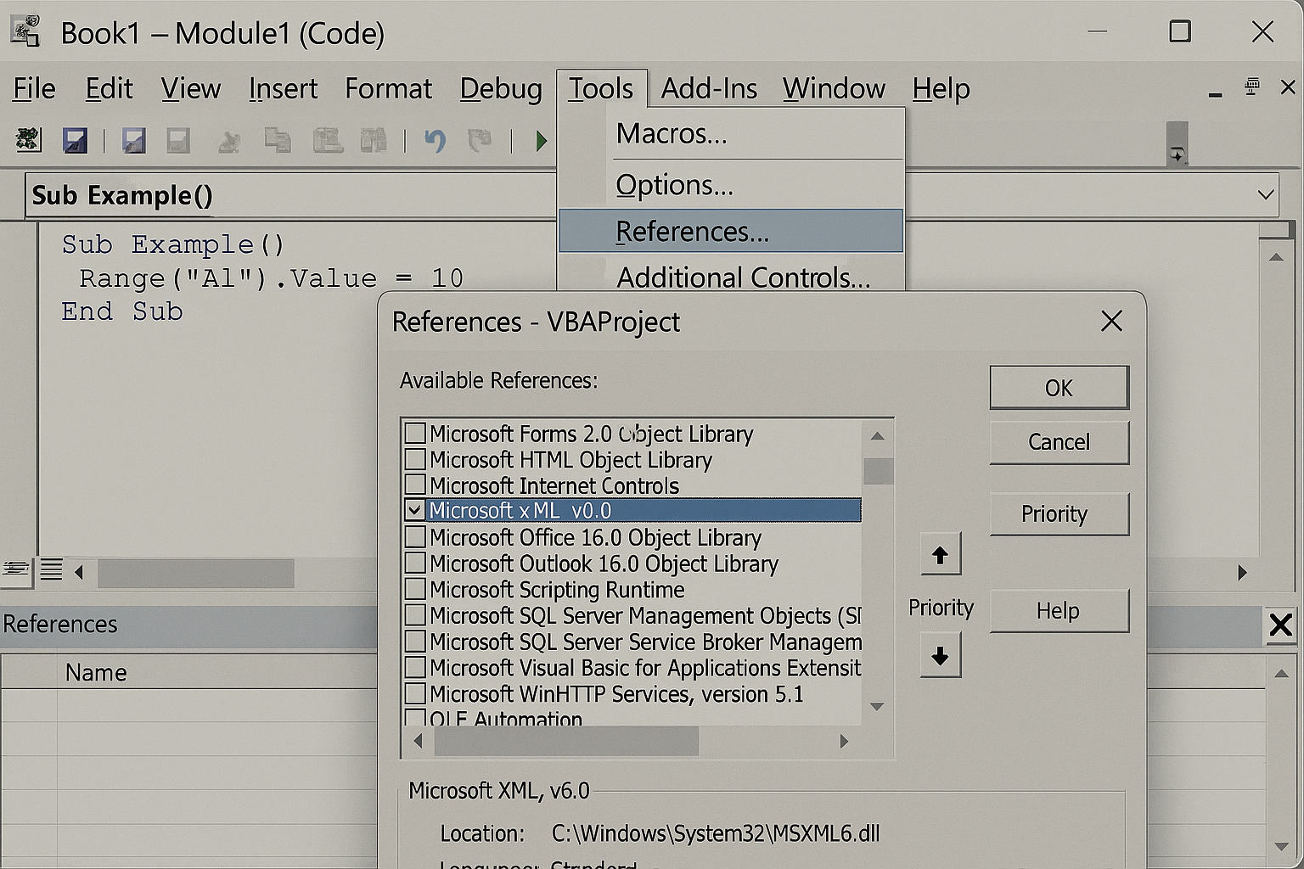The height and width of the screenshot is (869, 1304).
Task: Move reference priority down with down arrow
Action: click(940, 656)
